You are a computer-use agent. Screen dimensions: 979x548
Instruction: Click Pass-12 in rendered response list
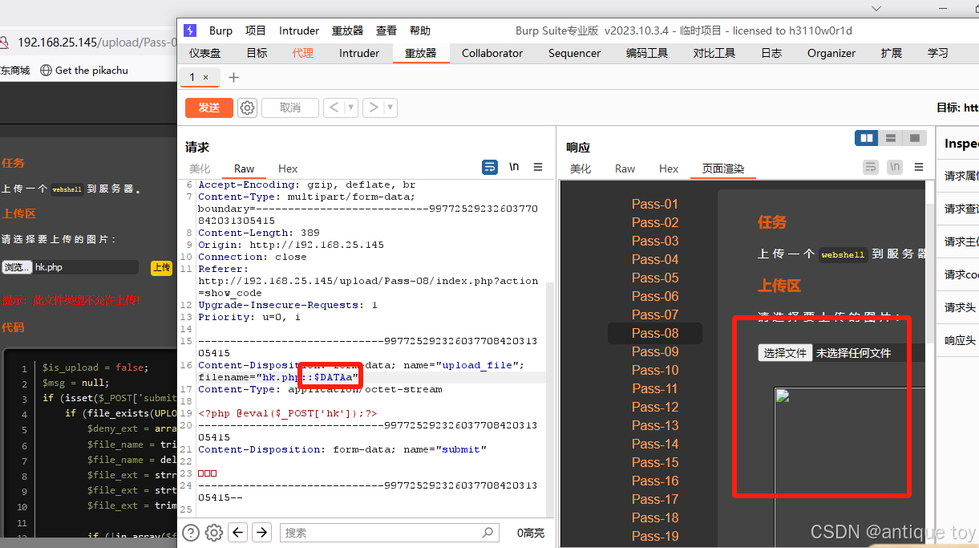[655, 407]
